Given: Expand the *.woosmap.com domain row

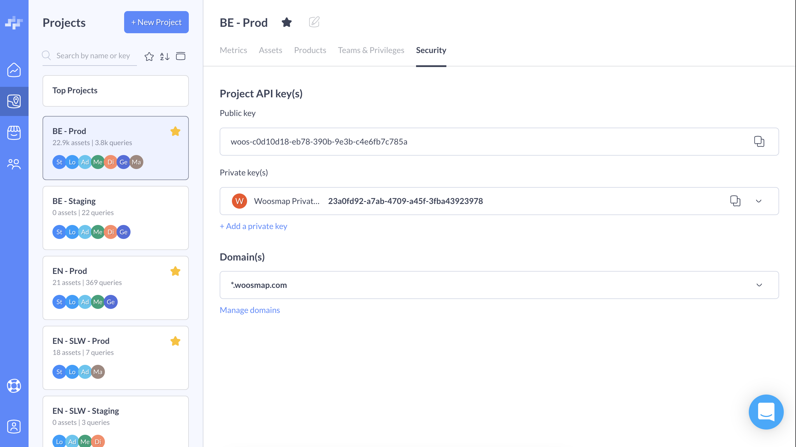Looking at the screenshot, I should click(x=759, y=285).
